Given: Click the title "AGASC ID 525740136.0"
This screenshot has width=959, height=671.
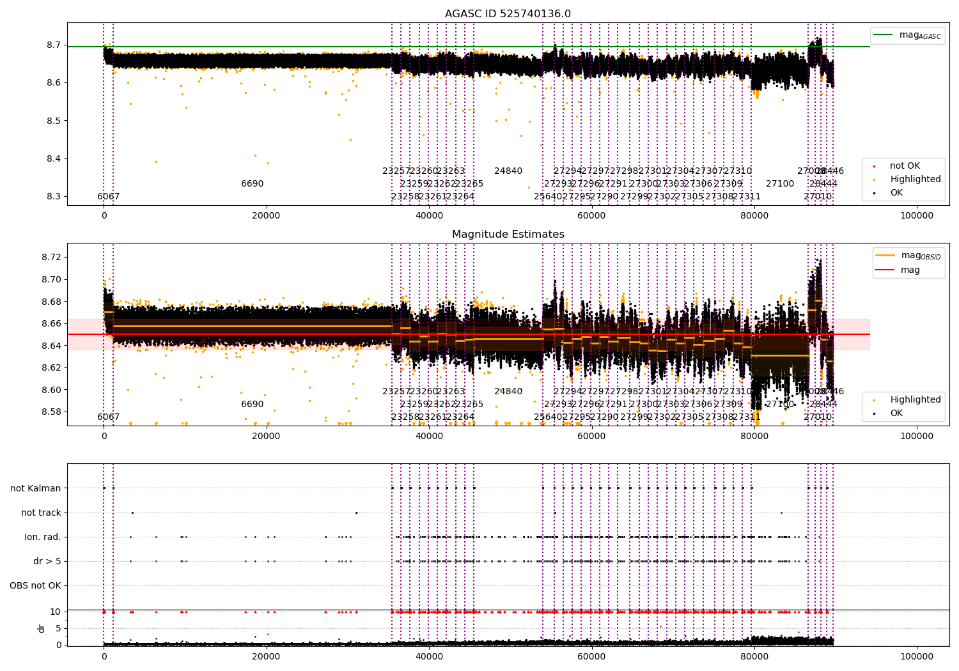Looking at the screenshot, I should pyautogui.click(x=508, y=14).
